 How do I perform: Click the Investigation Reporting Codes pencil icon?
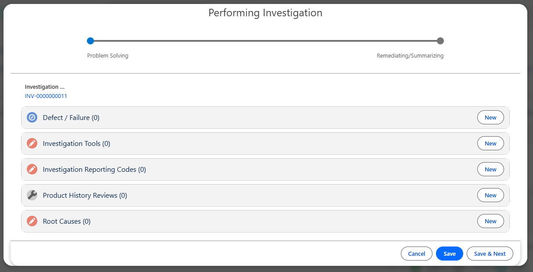(32, 170)
